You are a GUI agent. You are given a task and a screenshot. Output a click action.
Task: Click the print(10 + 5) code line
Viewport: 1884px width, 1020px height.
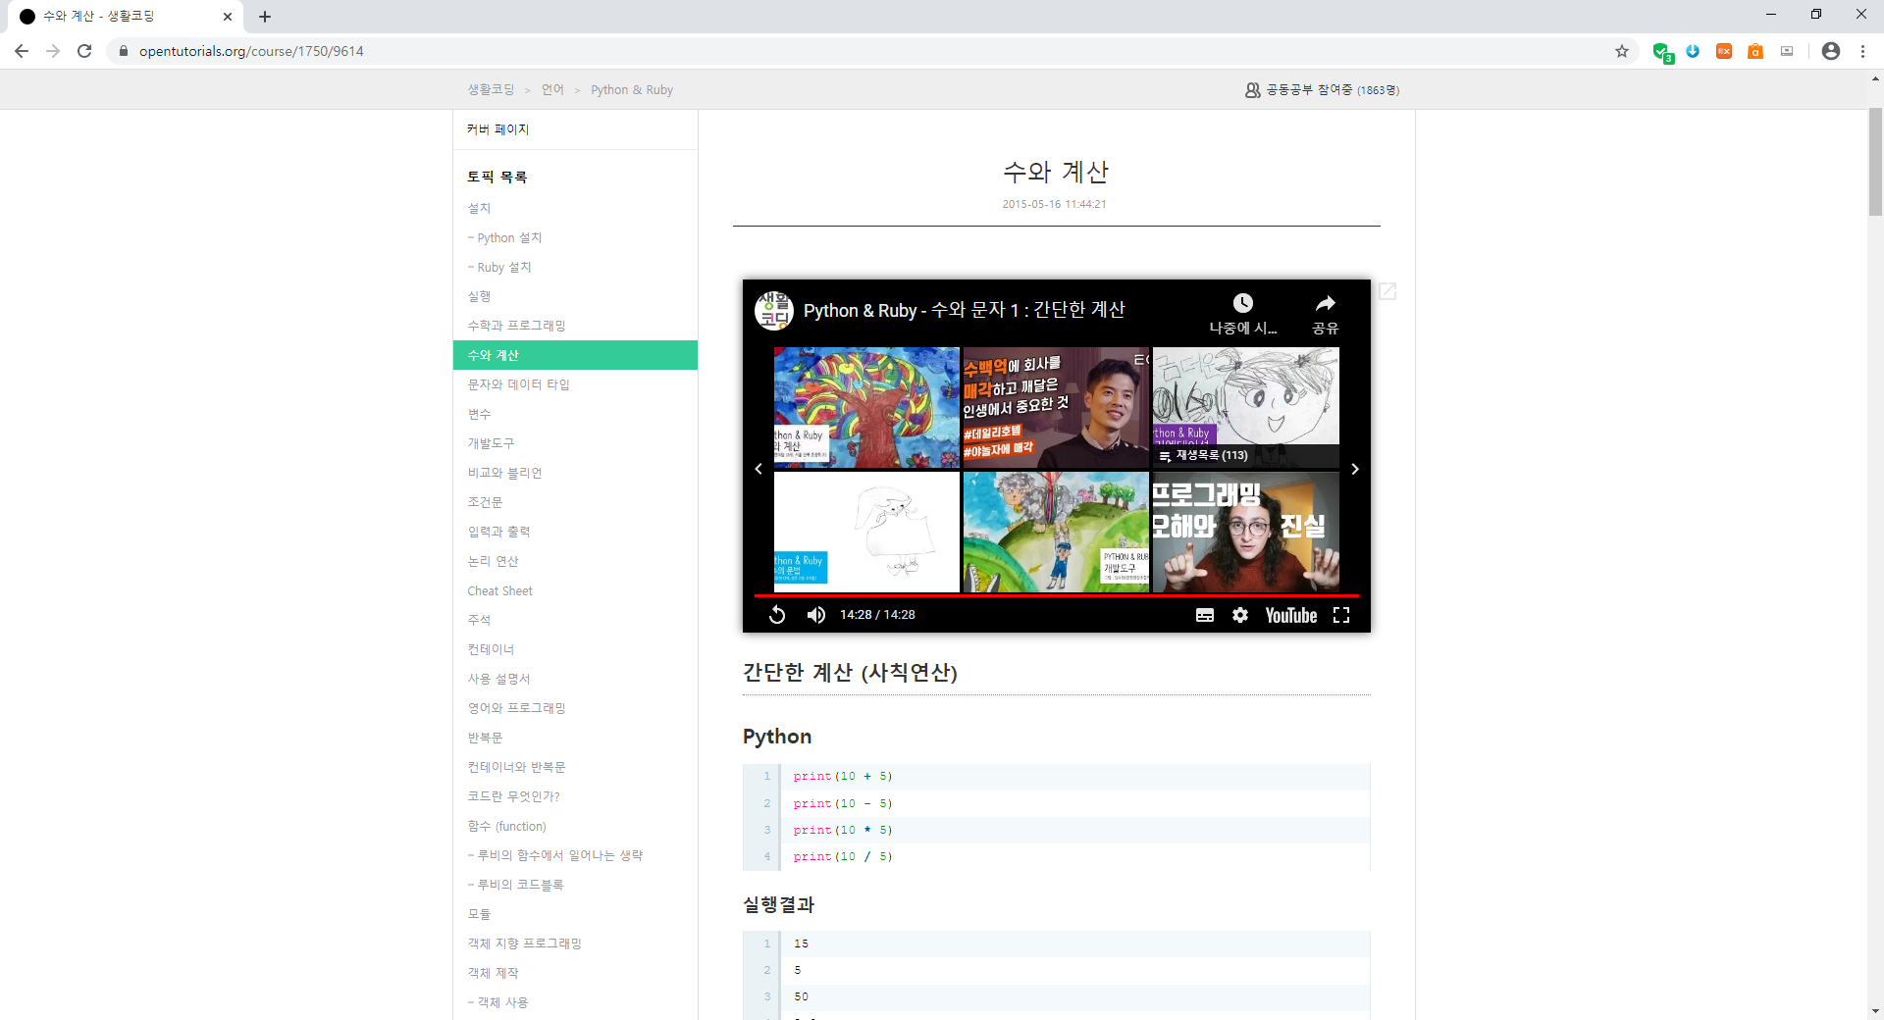[843, 777]
